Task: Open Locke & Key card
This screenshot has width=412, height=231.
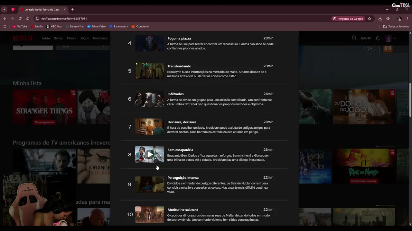Action: (x=315, y=166)
